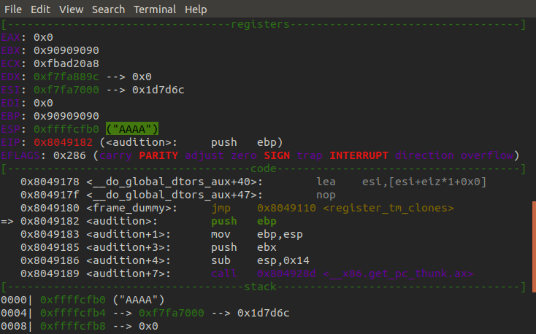536x334 pixels.
Task: Open the View menu
Action: tap(71, 9)
